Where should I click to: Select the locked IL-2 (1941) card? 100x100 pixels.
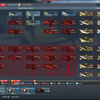51,49
